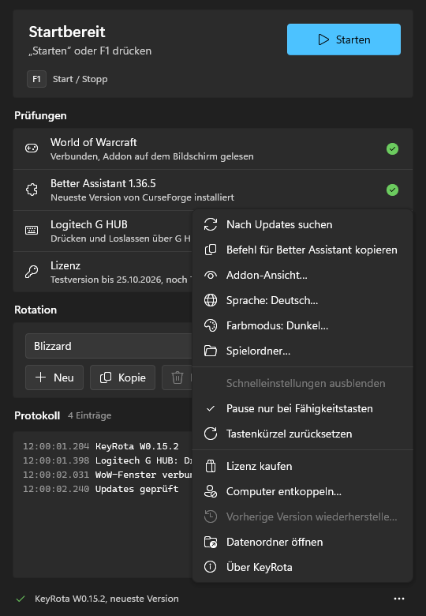Click log entry starting Logitech G HUB:
This screenshot has height=616, width=426.
pos(107,460)
